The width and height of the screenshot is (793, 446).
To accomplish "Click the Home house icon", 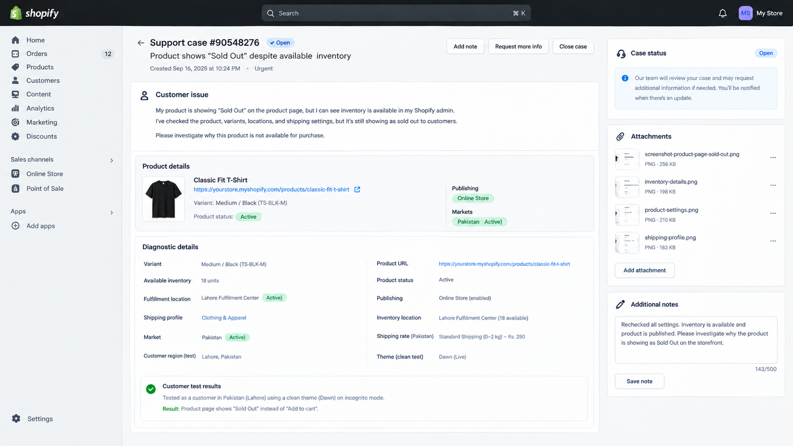I will click(16, 40).
